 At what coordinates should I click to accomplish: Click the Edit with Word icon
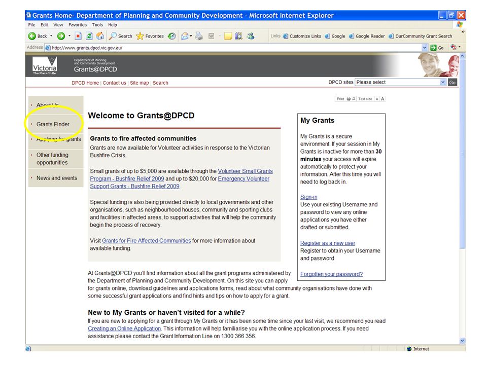[x=211, y=36]
